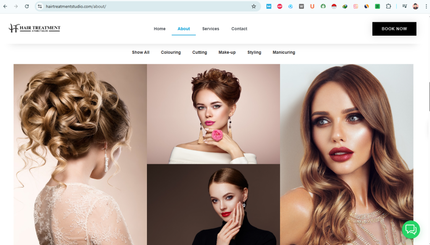Open the Extensions puzzle icon
The width and height of the screenshot is (430, 245).
[x=388, y=6]
